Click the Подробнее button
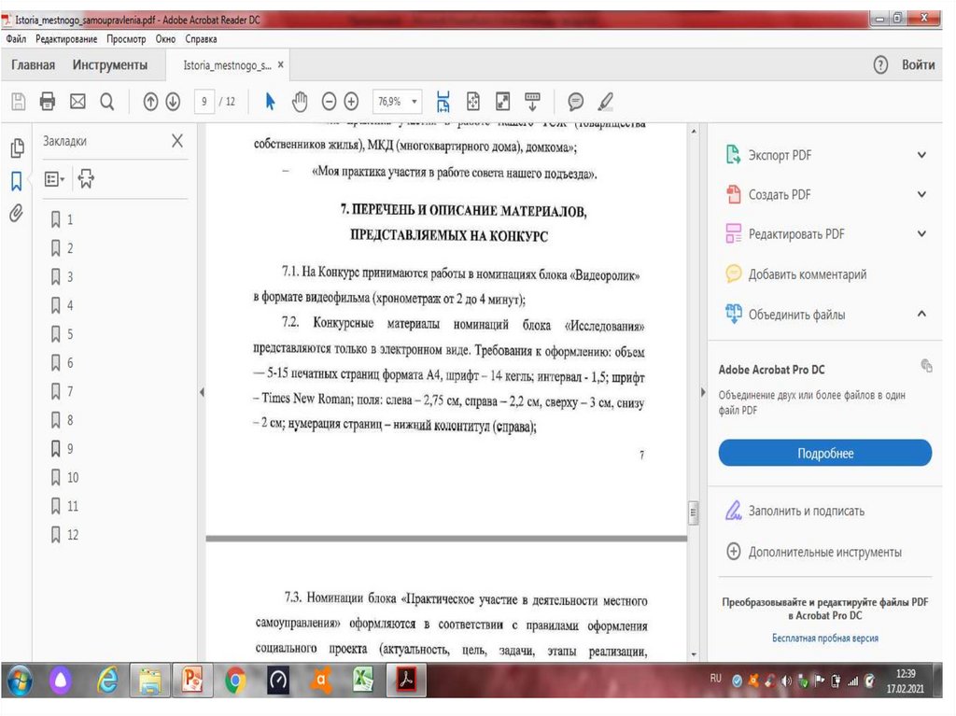The width and height of the screenshot is (956, 716). 824,453
